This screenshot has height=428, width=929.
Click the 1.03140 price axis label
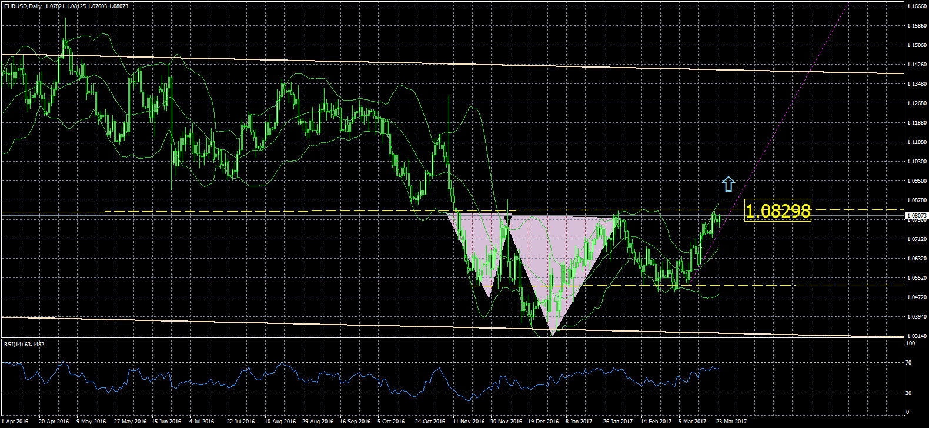pyautogui.click(x=917, y=336)
